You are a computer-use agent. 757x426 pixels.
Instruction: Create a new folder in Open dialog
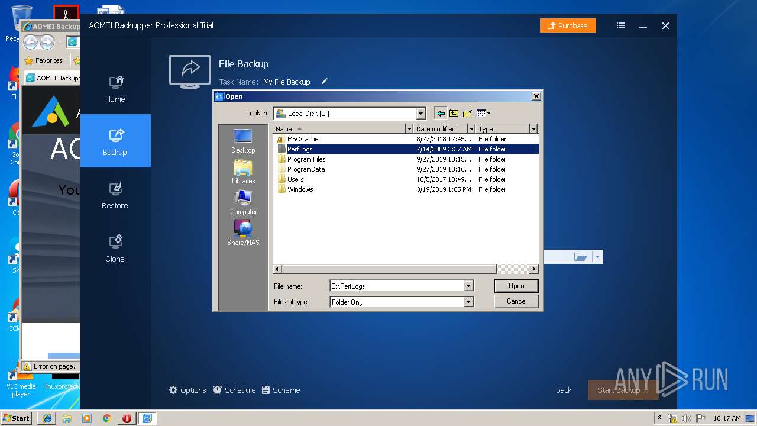(x=467, y=113)
